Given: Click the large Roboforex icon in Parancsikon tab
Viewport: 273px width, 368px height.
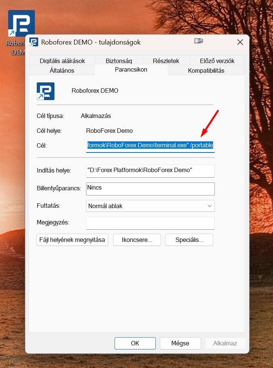Looking at the screenshot, I should [x=46, y=91].
